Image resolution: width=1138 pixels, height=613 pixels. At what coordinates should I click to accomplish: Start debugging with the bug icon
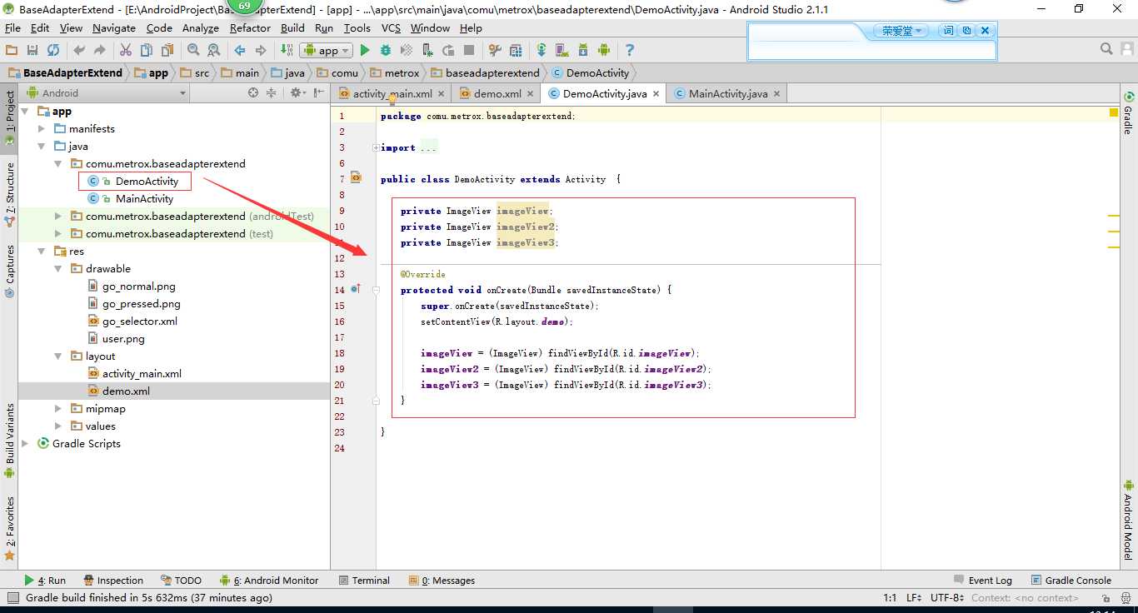point(386,50)
